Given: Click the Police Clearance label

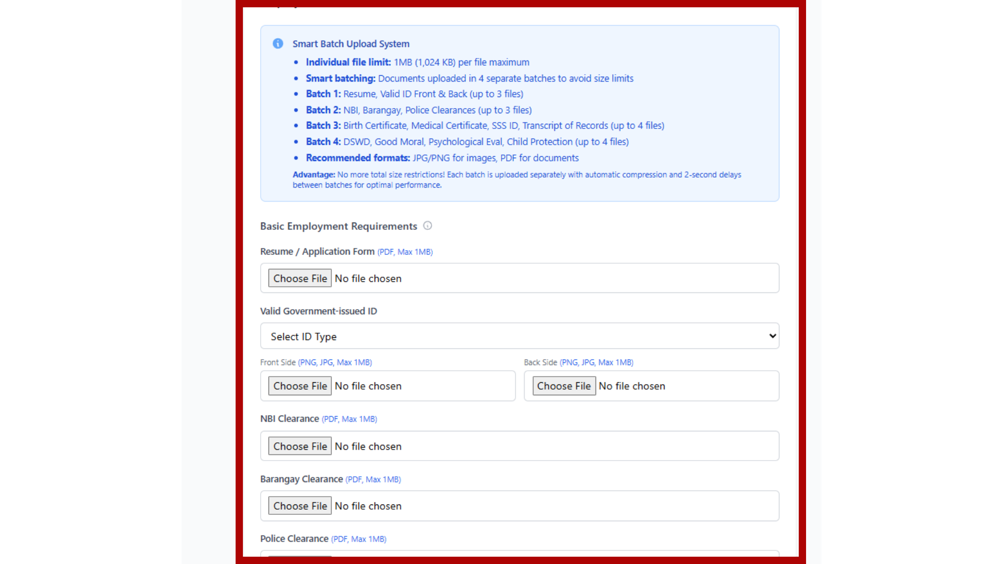Looking at the screenshot, I should (x=294, y=539).
